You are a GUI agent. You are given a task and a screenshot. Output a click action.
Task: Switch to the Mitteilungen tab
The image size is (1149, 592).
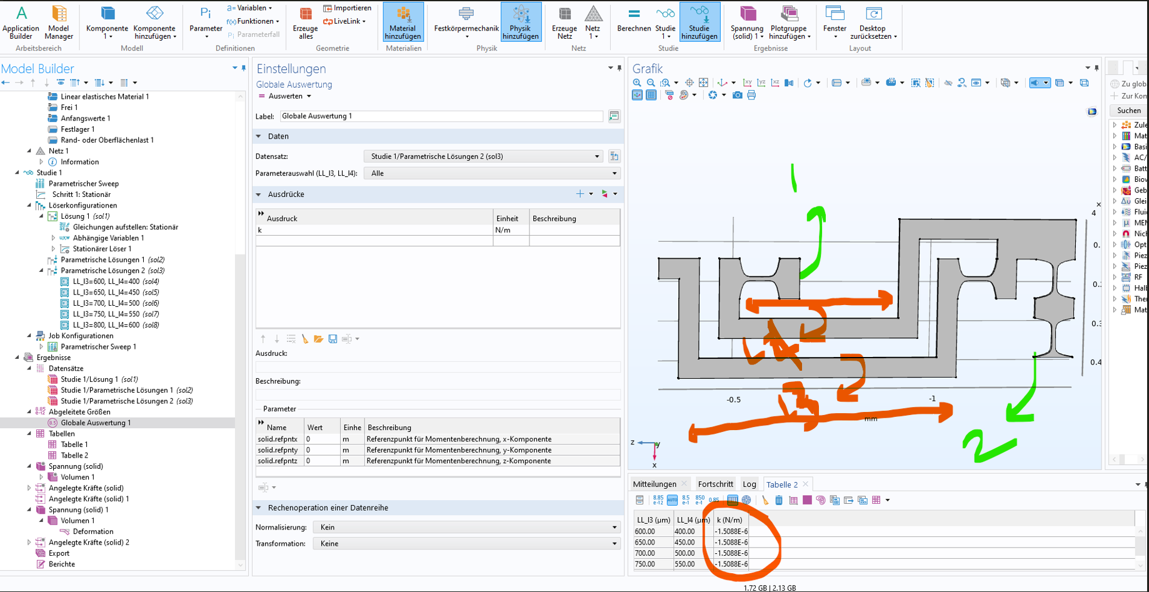tap(654, 484)
